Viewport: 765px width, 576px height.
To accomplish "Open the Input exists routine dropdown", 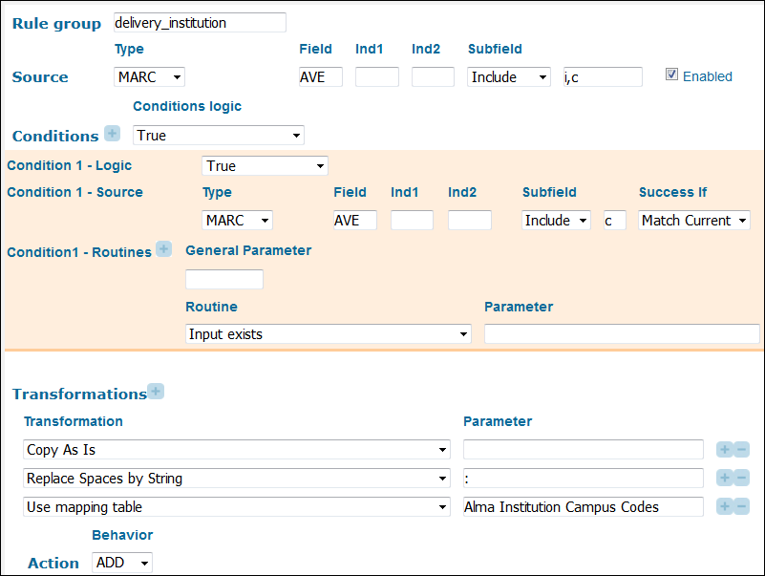I will click(x=328, y=334).
